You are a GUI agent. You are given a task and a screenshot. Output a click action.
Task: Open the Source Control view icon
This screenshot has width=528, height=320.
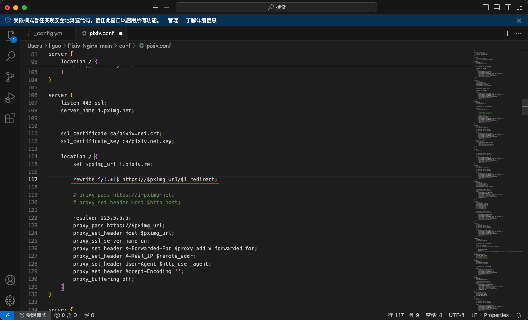click(x=10, y=77)
